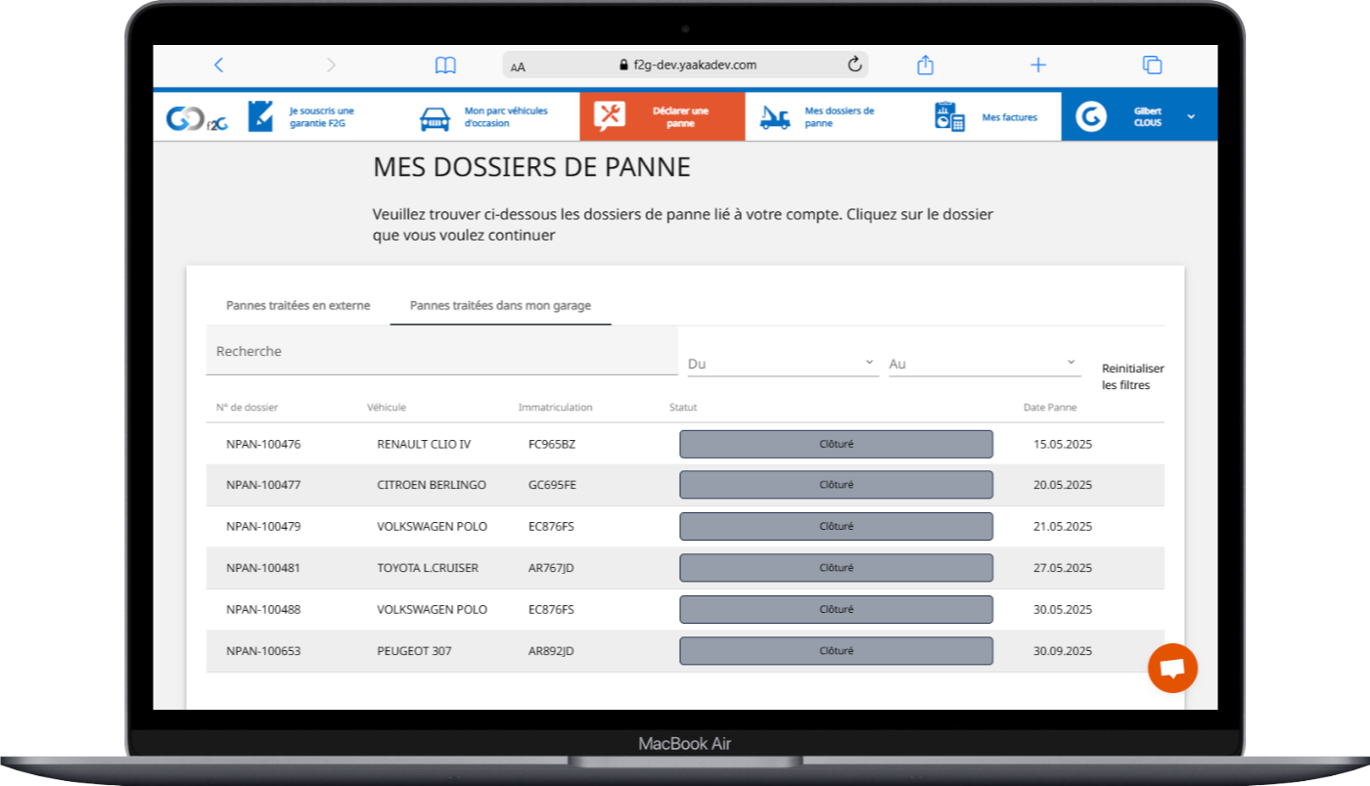Reload the page with the refresh icon
Screen dimensions: 1370x786
click(x=854, y=65)
